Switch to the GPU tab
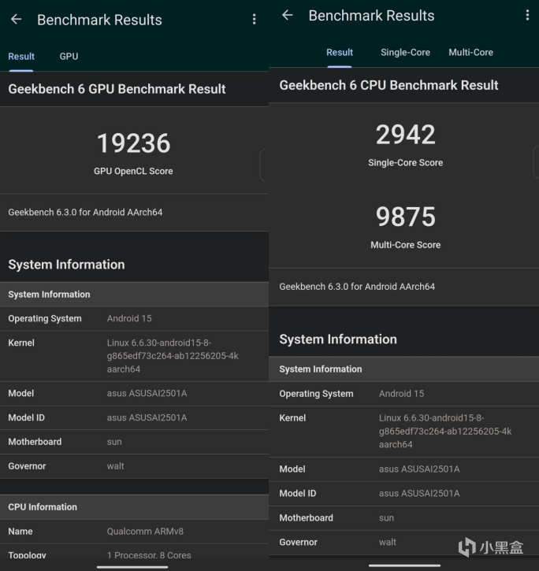Screen dimensions: 539x571 (x=69, y=57)
